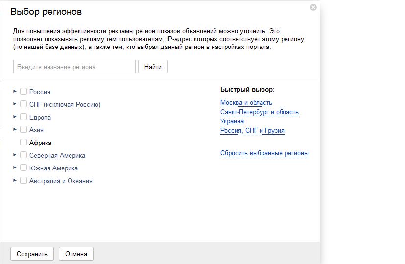Expand the Азия region arrow
The height and width of the screenshot is (264, 405).
tap(15, 129)
